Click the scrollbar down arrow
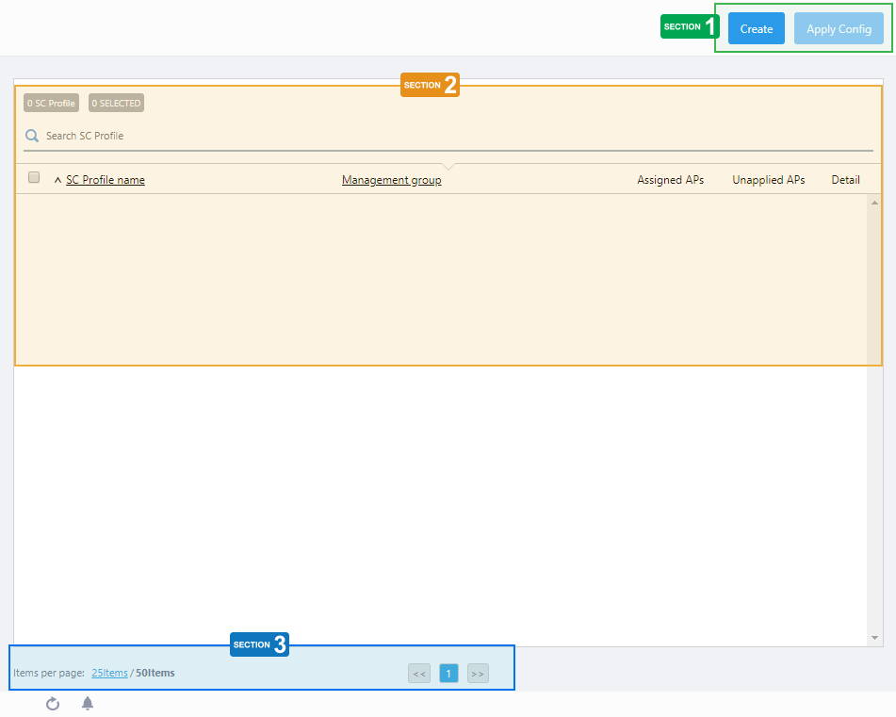 (x=874, y=638)
